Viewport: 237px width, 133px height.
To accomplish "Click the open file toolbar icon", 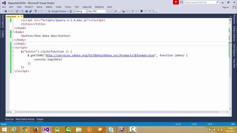I will coord(23,11).
